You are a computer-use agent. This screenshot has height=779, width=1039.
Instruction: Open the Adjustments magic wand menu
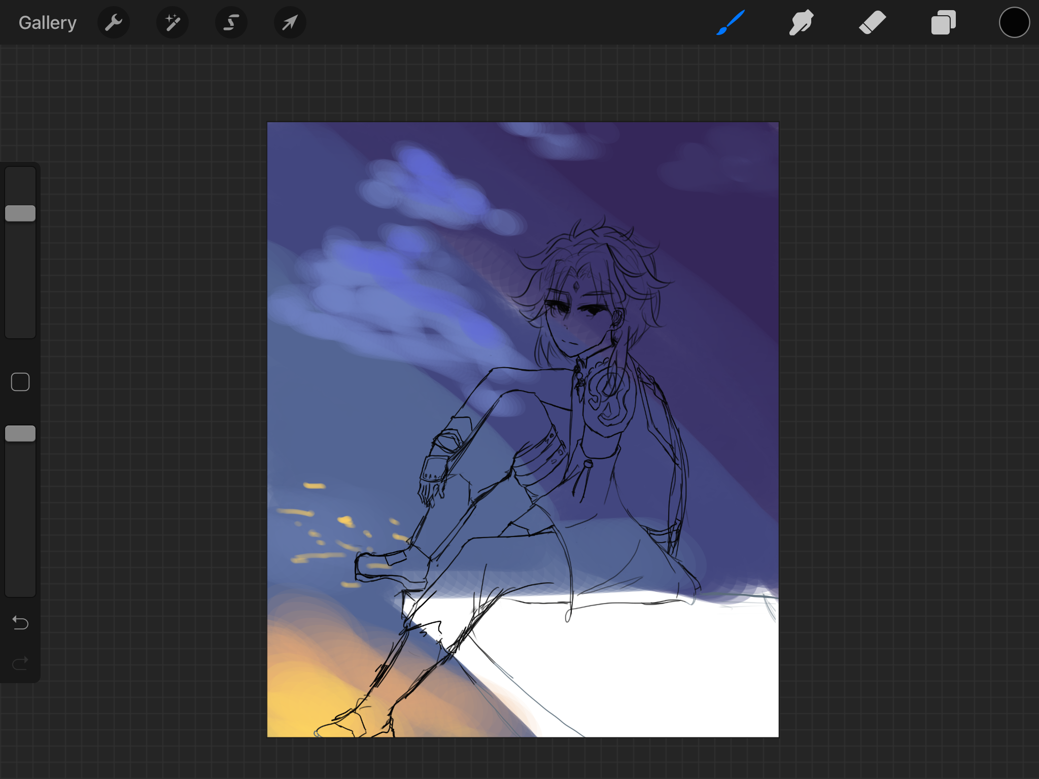tap(172, 23)
